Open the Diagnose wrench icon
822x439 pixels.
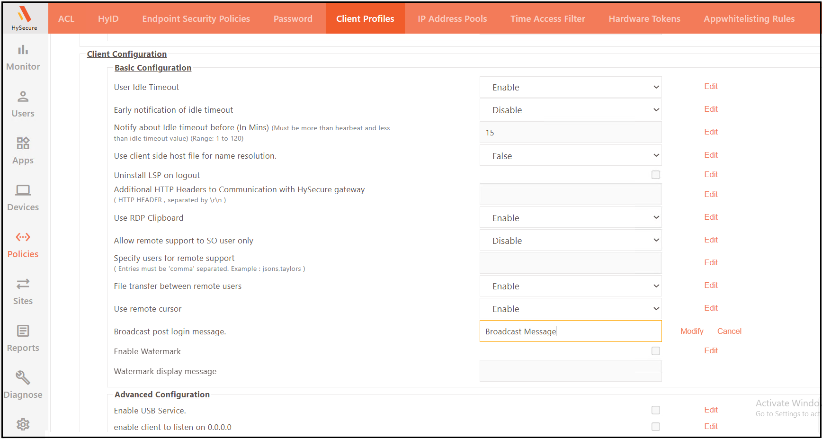click(x=23, y=377)
